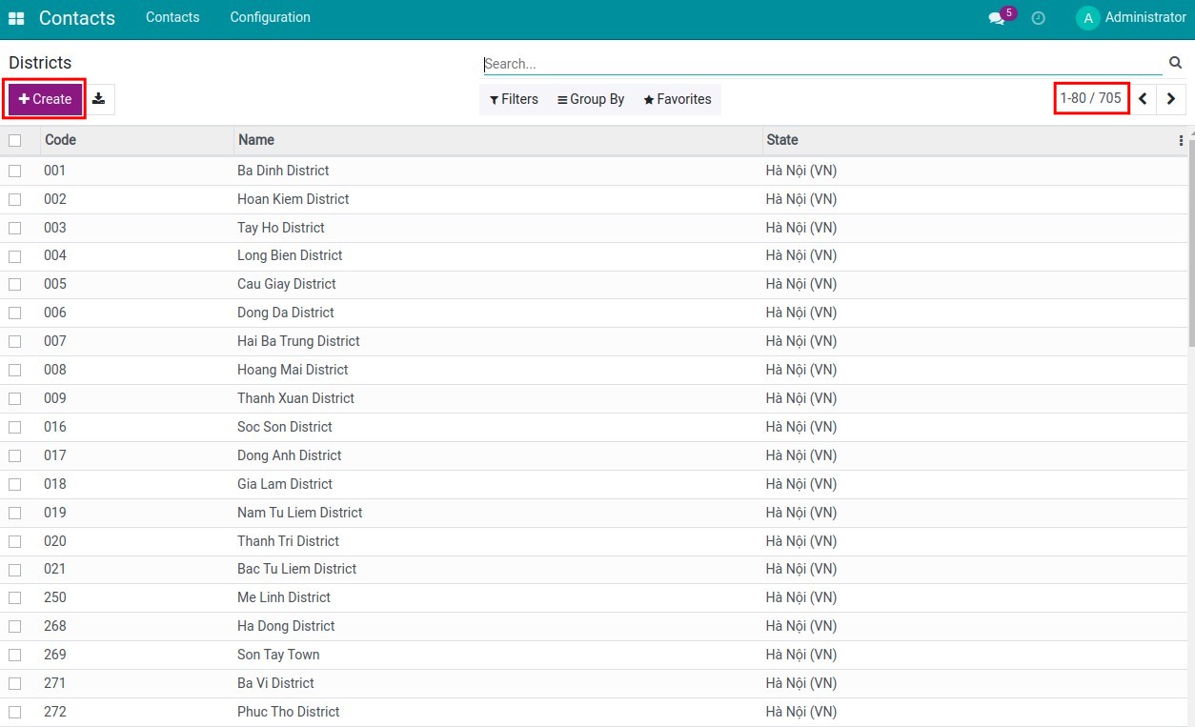Click the export records icon next to Create
The width and height of the screenshot is (1195, 727).
[x=96, y=98]
